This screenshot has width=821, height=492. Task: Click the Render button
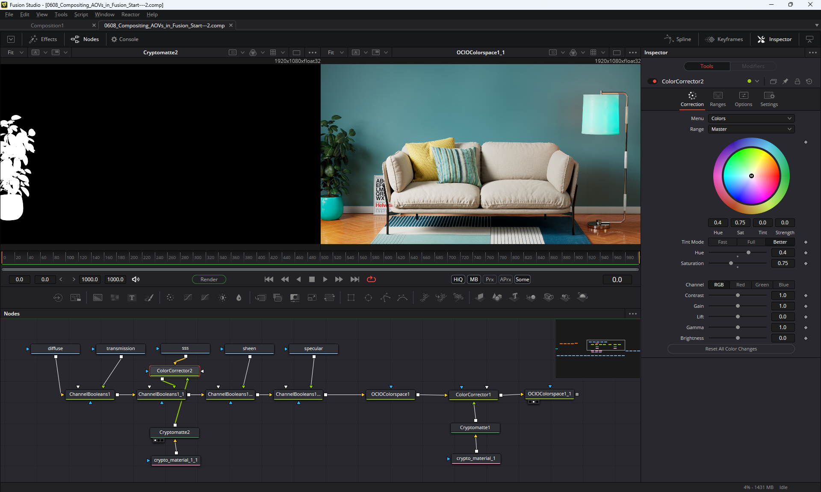[209, 279]
